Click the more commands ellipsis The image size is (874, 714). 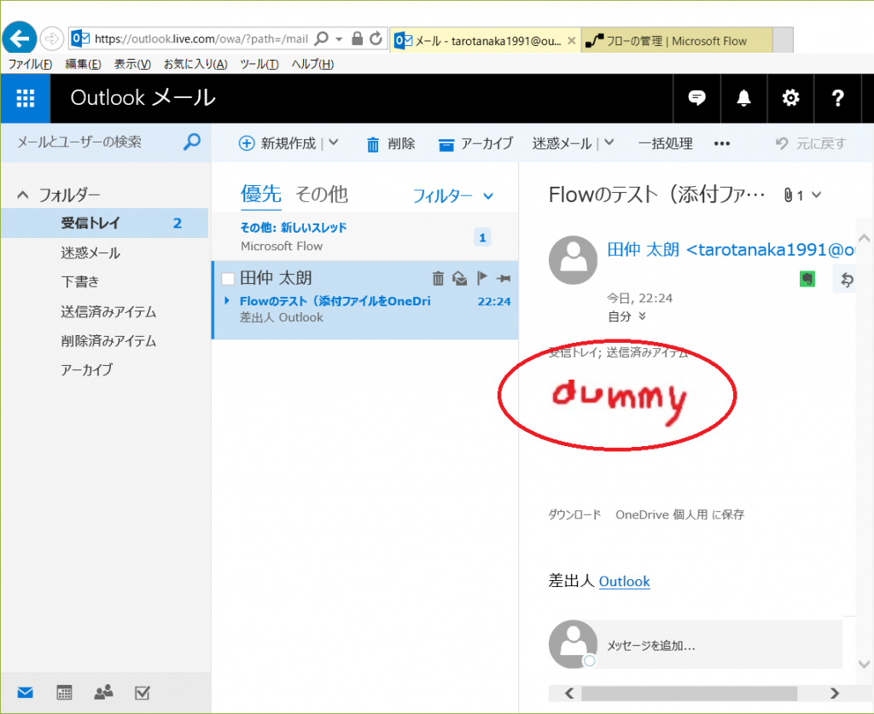tap(722, 143)
